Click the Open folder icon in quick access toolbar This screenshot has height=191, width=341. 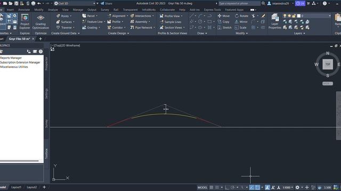tap(11, 4)
